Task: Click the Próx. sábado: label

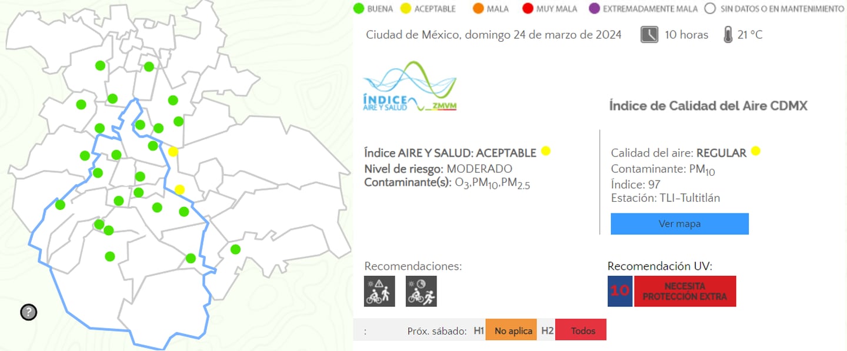Action: coord(437,331)
